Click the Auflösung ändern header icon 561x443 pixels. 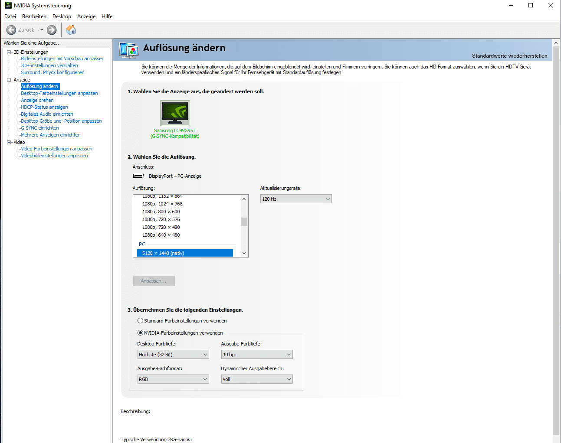coord(129,50)
